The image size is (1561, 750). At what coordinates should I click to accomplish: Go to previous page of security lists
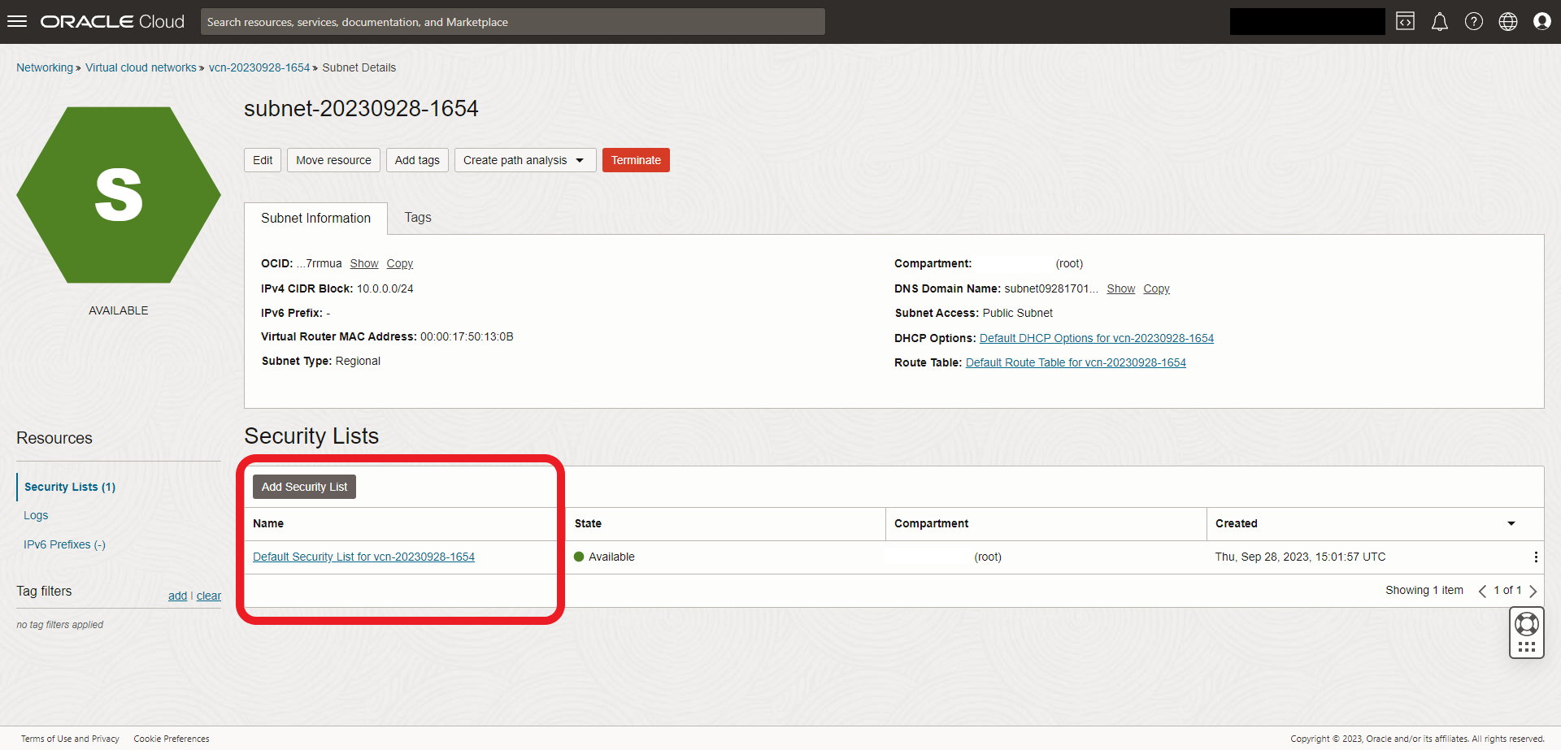click(1482, 591)
